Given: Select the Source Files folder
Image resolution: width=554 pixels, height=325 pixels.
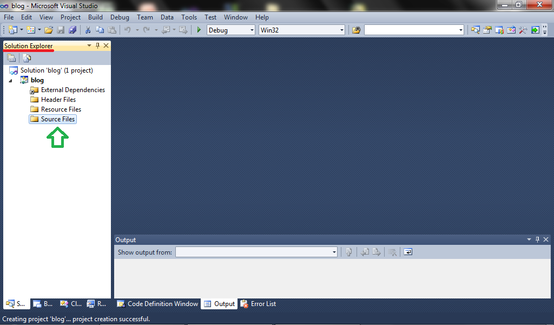Looking at the screenshot, I should tap(52, 119).
